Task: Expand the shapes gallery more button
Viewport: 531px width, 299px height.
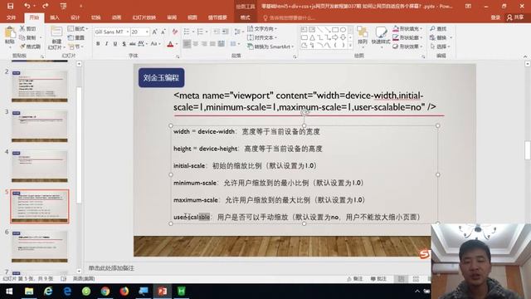Action: pyautogui.click(x=350, y=46)
